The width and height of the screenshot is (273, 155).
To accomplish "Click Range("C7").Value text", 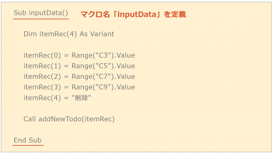I will pos(103,76).
